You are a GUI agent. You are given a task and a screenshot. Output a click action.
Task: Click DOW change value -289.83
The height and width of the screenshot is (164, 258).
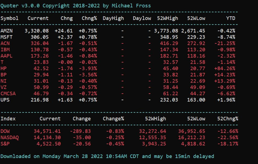(x=80, y=131)
